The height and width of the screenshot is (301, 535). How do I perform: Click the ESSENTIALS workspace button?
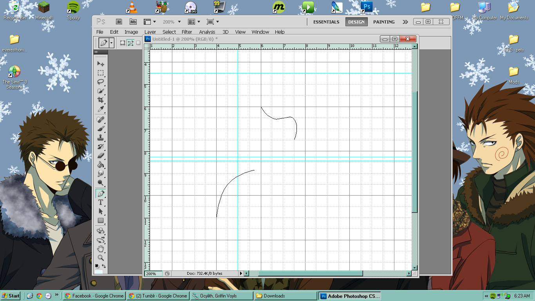tap(326, 22)
